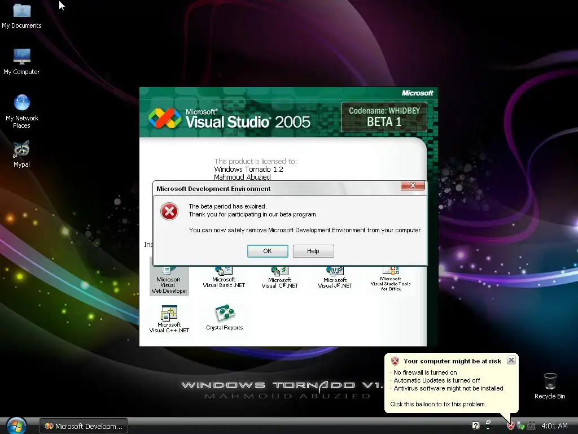The width and height of the screenshot is (578, 434).
Task: Click the 'Windows Tornado 1.2' license text
Action: [248, 169]
